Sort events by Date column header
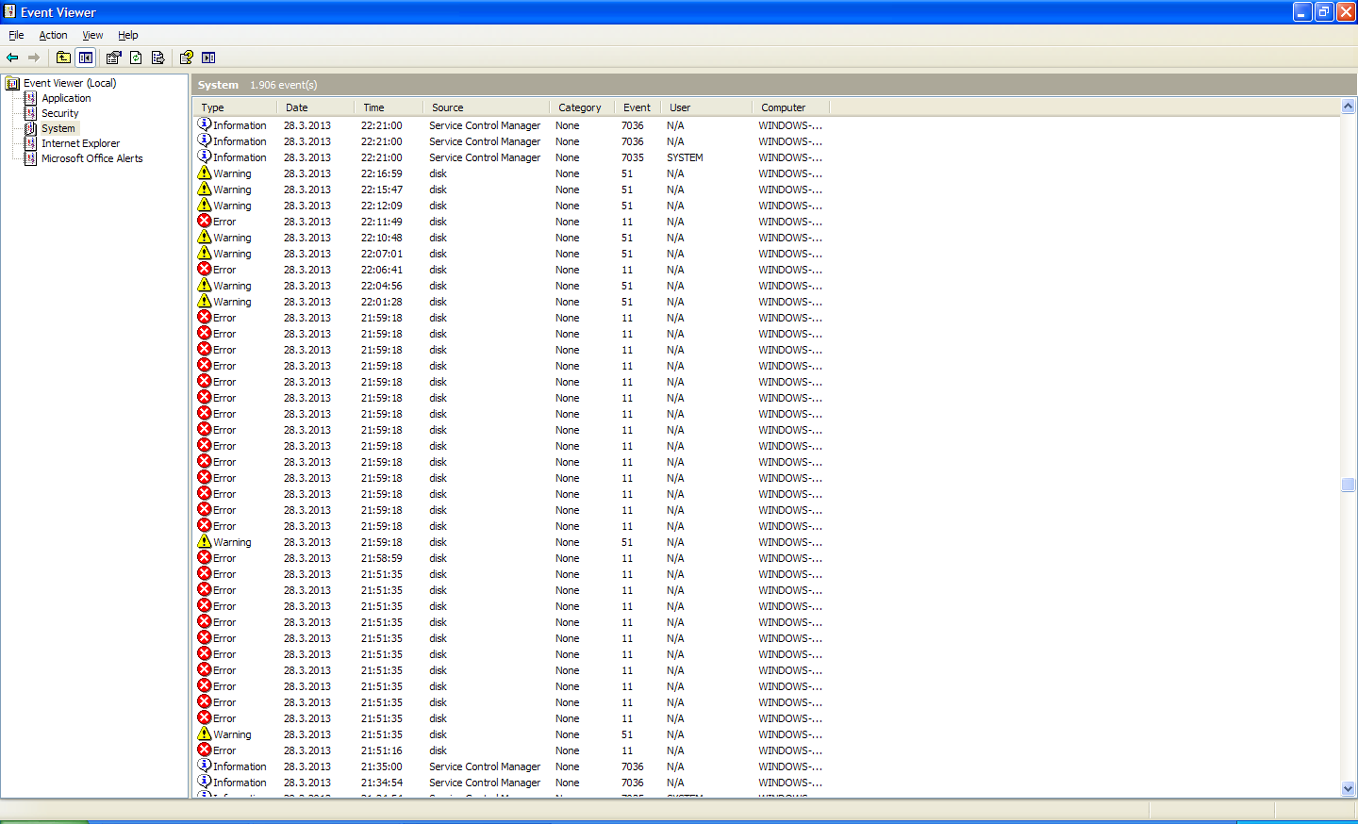1358x824 pixels. [x=315, y=107]
